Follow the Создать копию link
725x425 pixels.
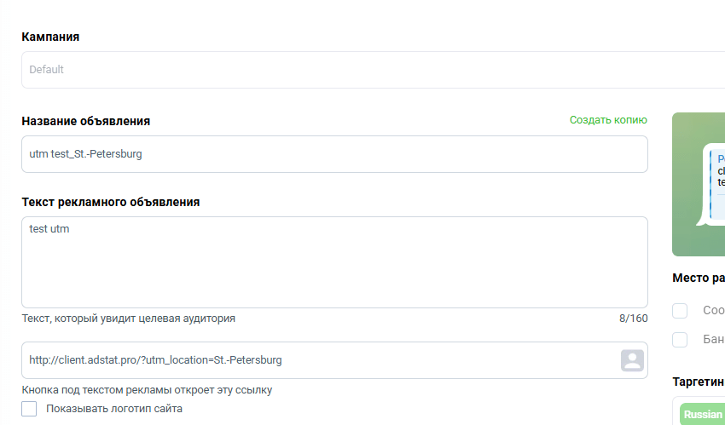[608, 120]
